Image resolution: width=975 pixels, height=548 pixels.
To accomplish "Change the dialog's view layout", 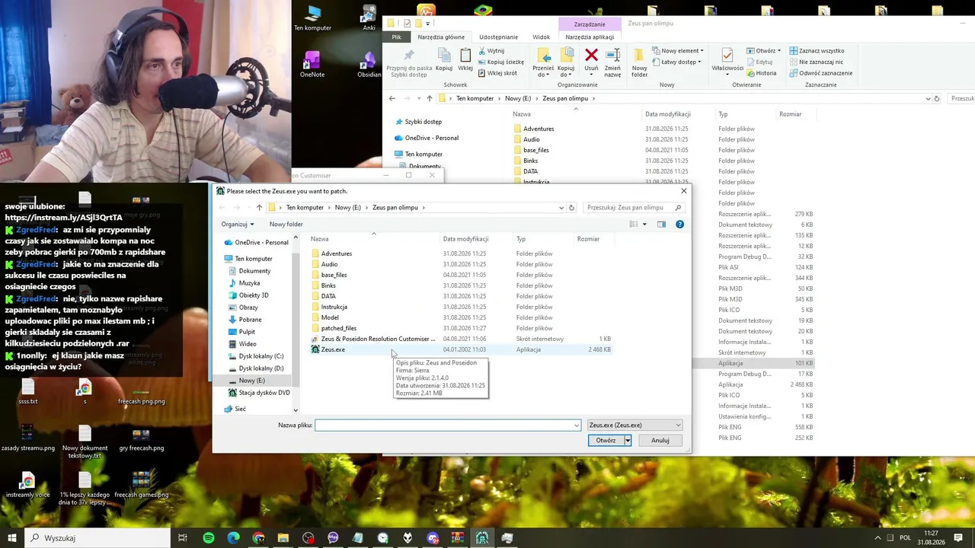I will pos(633,225).
